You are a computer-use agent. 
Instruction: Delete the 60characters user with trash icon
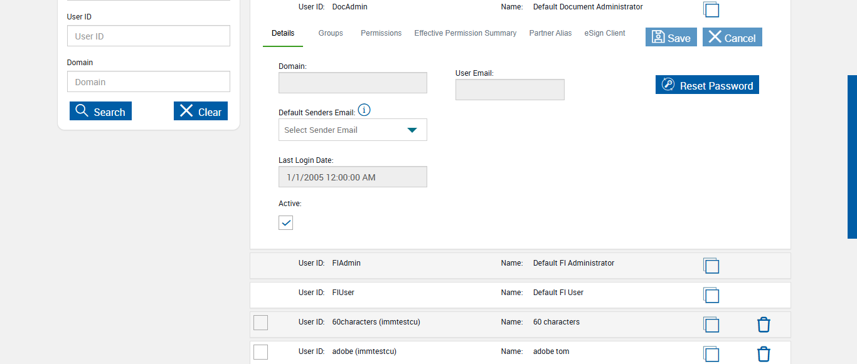pyautogui.click(x=764, y=325)
